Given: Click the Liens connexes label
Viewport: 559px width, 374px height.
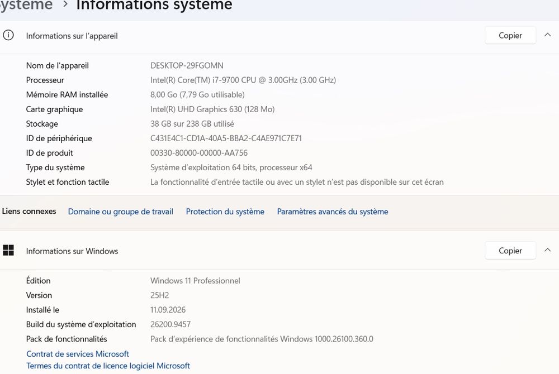Looking at the screenshot, I should [29, 212].
